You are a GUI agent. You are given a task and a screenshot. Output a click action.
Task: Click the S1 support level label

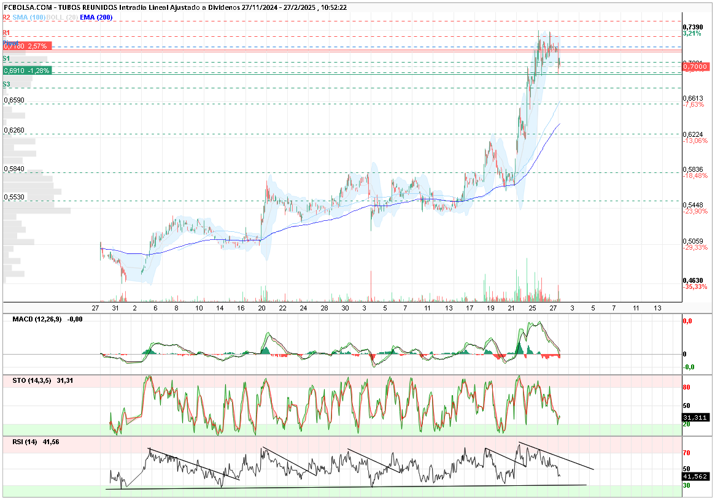point(6,59)
